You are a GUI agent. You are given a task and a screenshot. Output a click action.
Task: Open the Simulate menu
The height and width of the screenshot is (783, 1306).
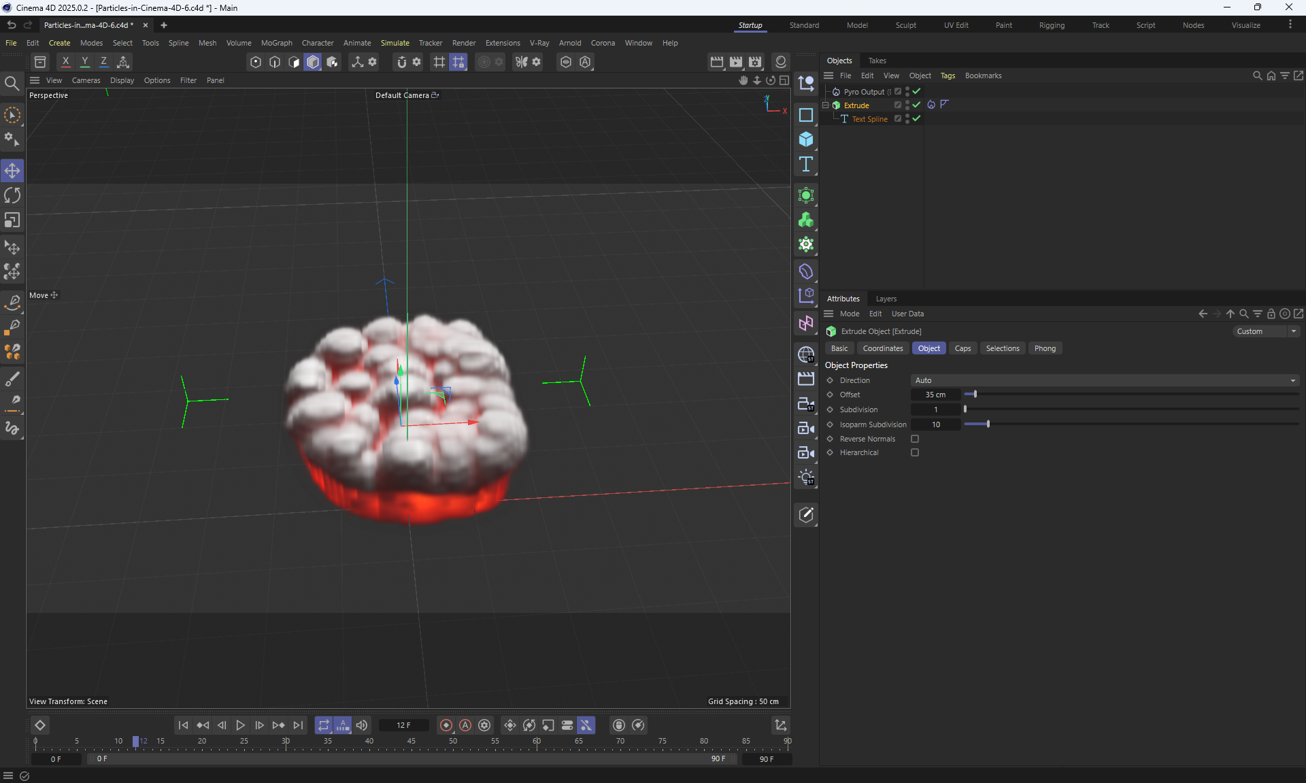pos(395,43)
